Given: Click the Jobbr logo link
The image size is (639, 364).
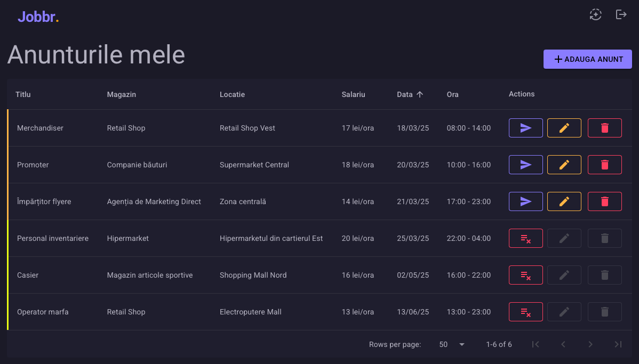Looking at the screenshot, I should [x=38, y=17].
